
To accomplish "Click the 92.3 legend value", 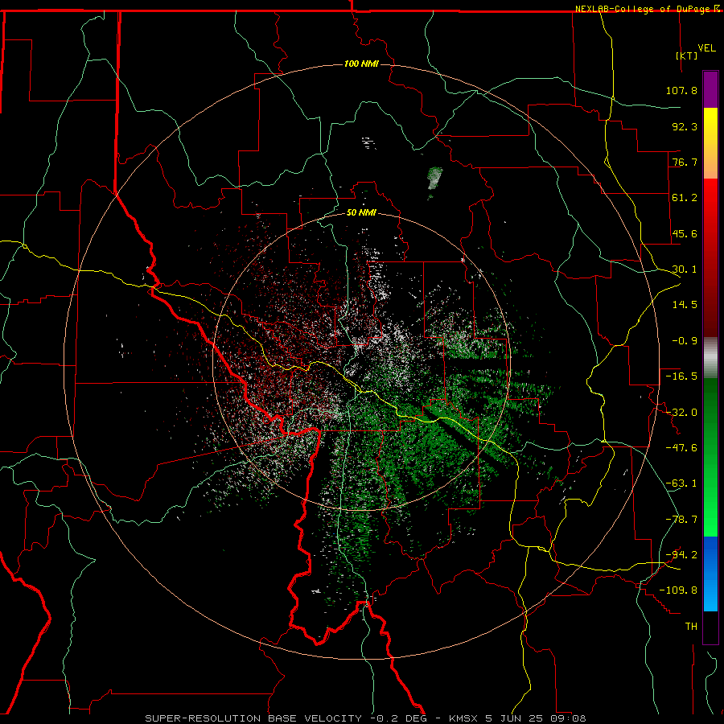I will 685,126.
